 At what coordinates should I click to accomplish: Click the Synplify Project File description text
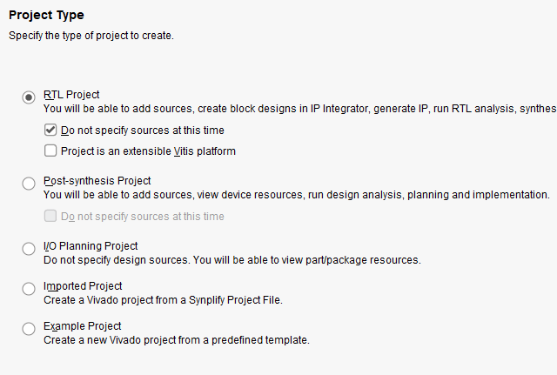[163, 300]
